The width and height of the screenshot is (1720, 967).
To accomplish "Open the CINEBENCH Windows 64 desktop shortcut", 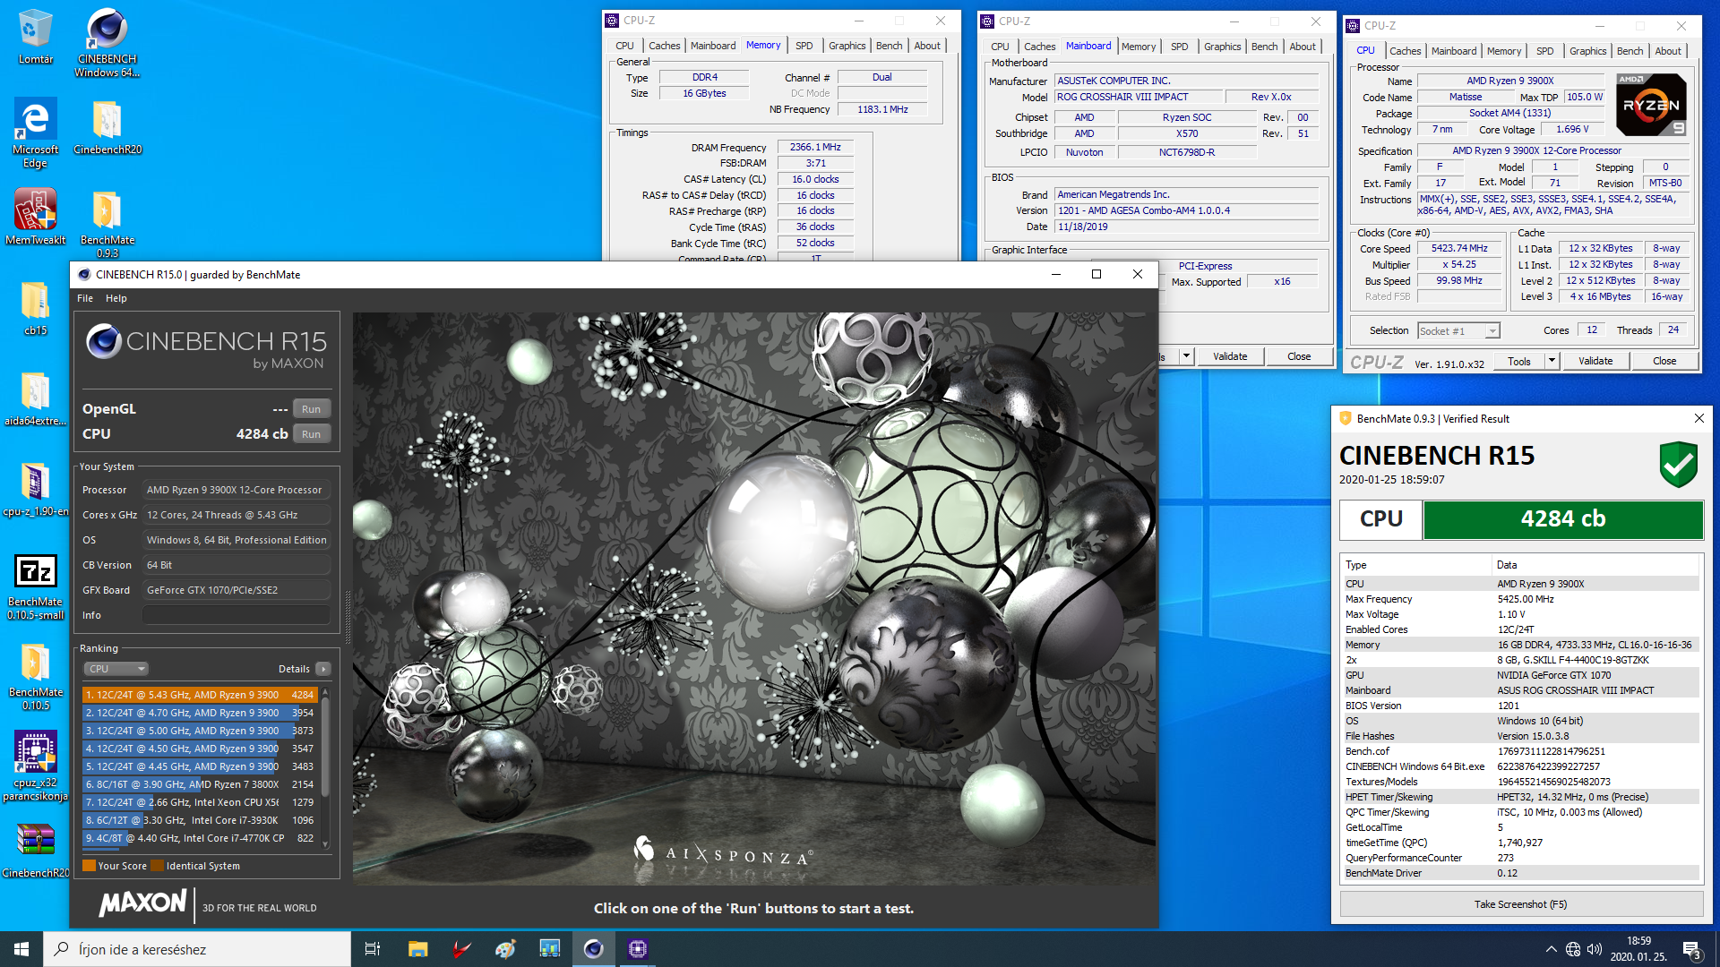I will tap(107, 42).
